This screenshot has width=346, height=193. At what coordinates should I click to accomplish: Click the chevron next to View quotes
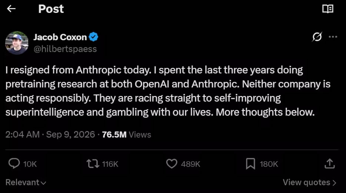point(334,183)
